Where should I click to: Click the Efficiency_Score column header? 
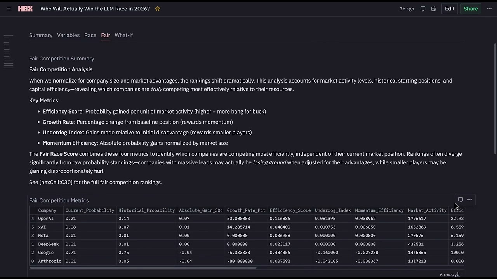tap(290, 210)
